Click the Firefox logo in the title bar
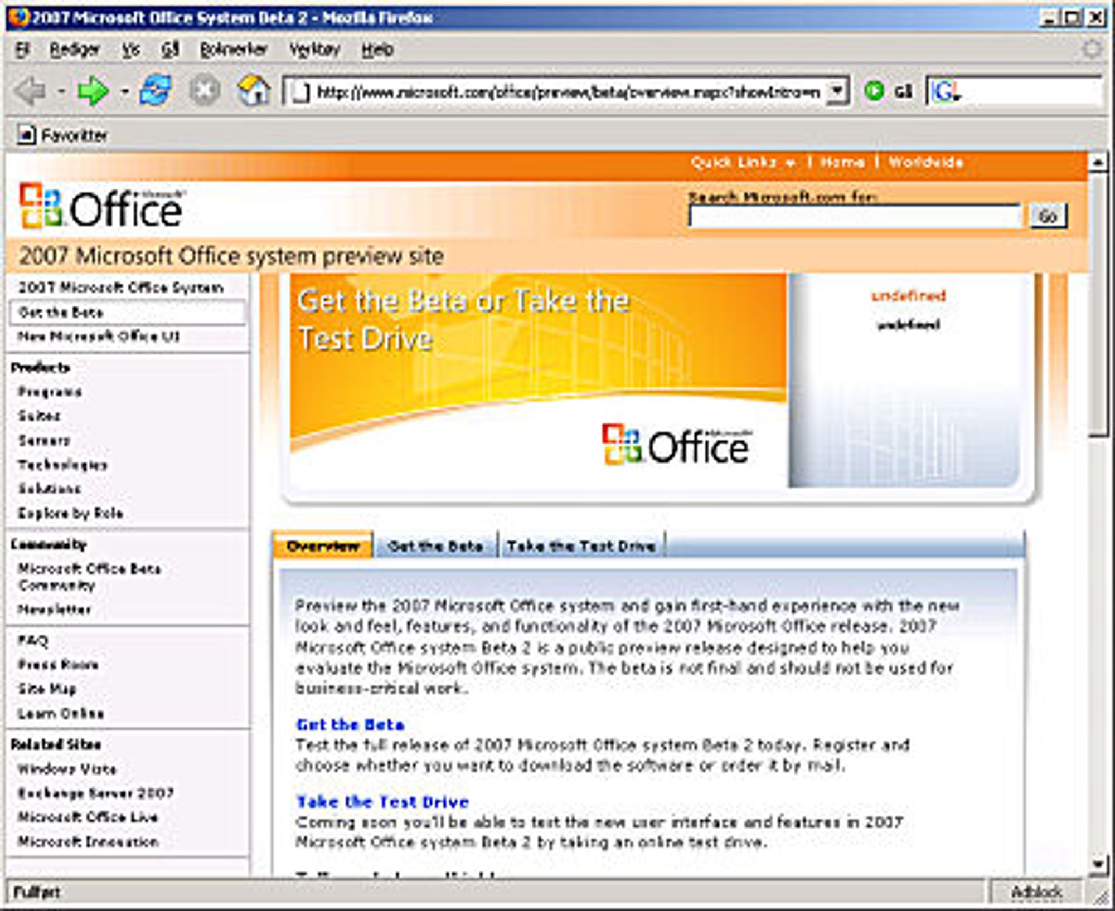 tap(18, 17)
